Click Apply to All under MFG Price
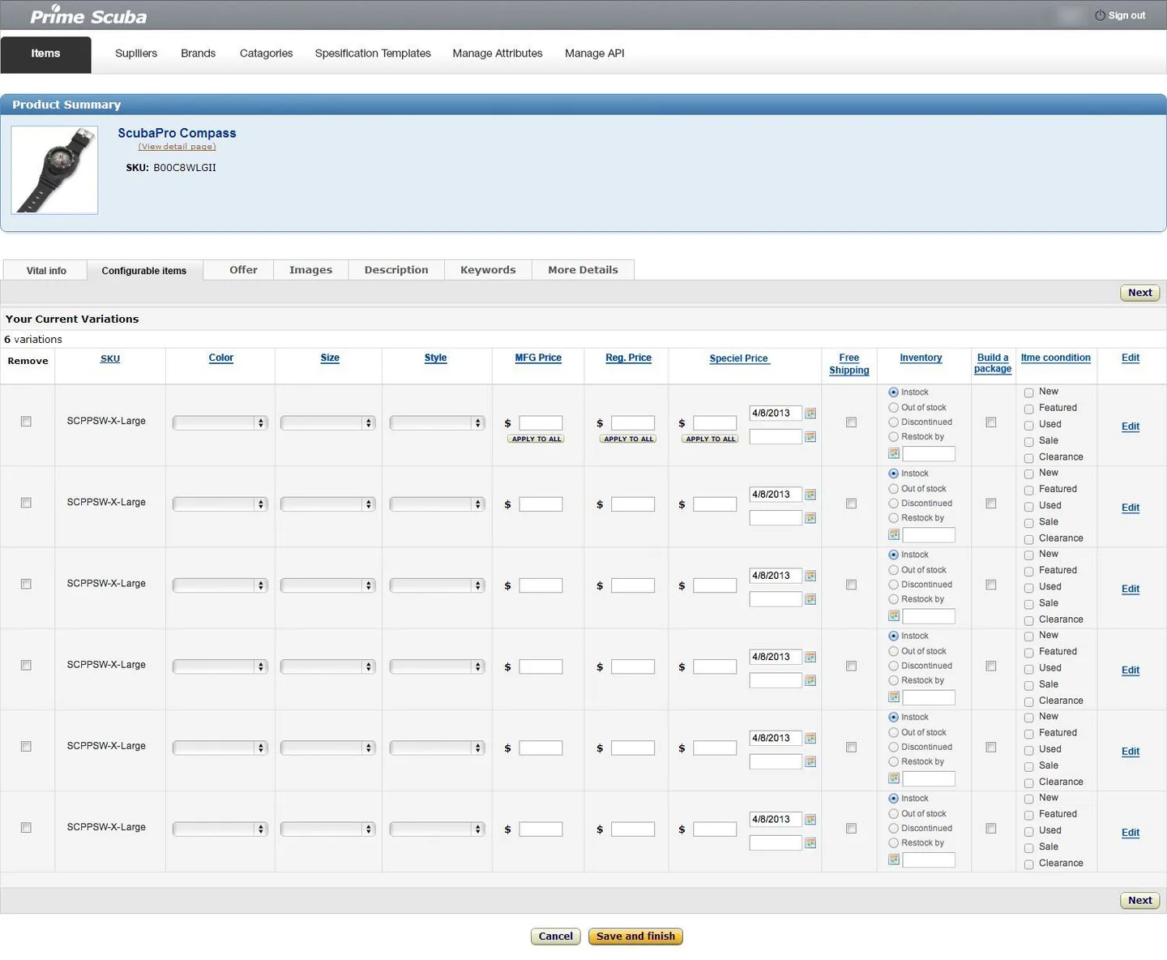 point(536,439)
